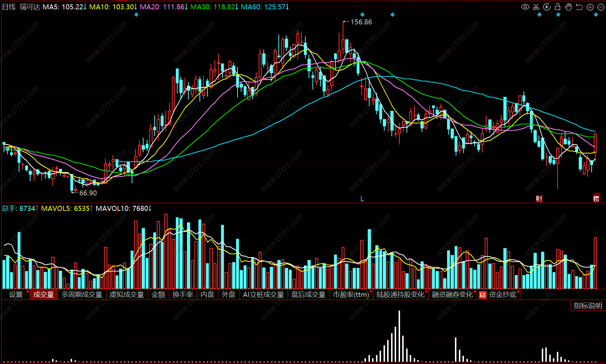Click the MA60: 125.57 label
The height and width of the screenshot is (364, 606).
click(265, 7)
